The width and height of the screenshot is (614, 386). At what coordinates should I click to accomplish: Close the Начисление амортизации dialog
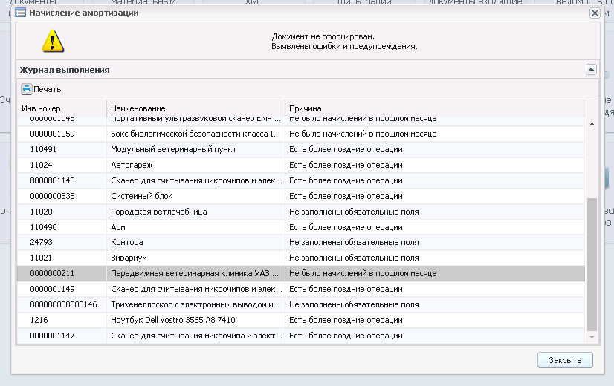tap(595, 13)
